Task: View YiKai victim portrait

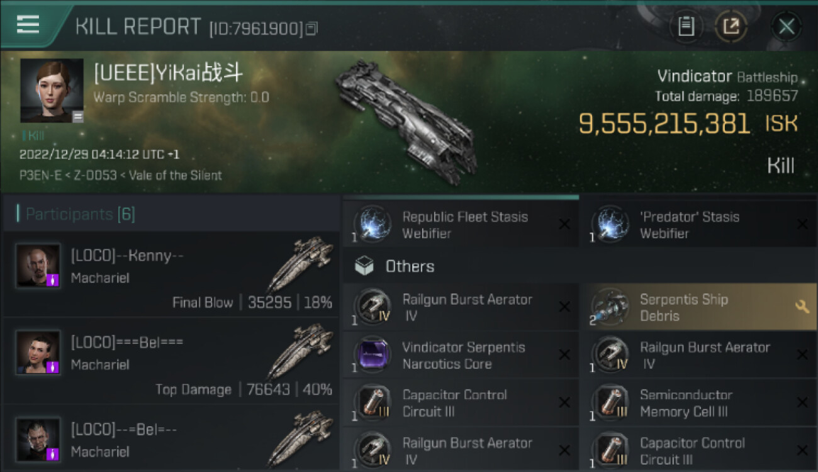Action: point(52,91)
